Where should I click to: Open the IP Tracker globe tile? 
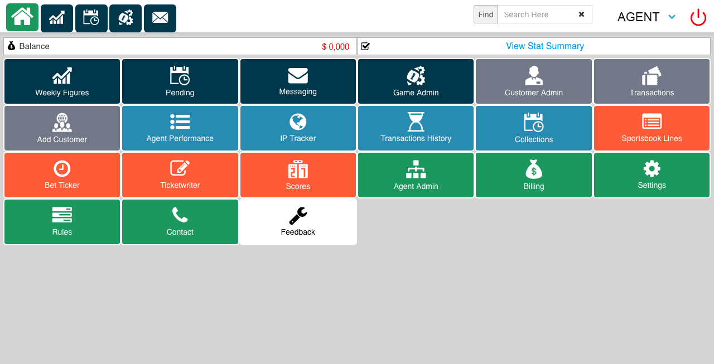pos(298,128)
